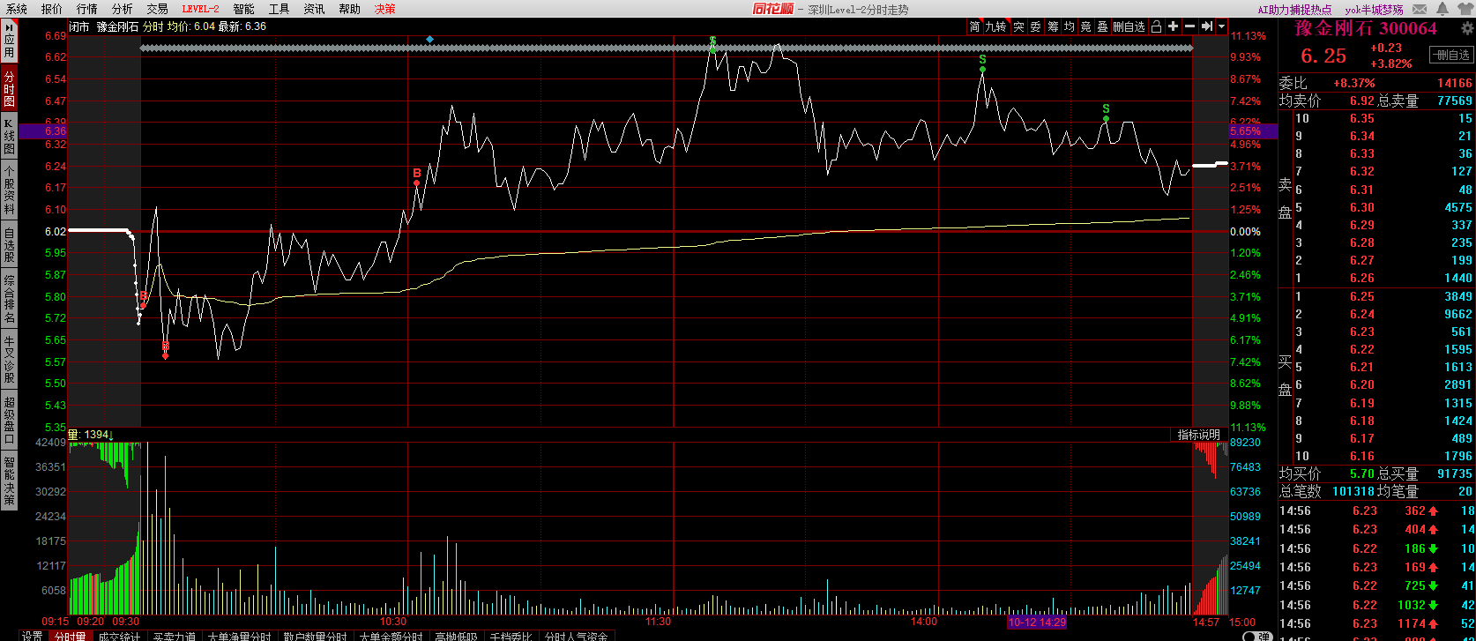Select the 买卖力道 bottom tab
1476x641 pixels.
[174, 636]
